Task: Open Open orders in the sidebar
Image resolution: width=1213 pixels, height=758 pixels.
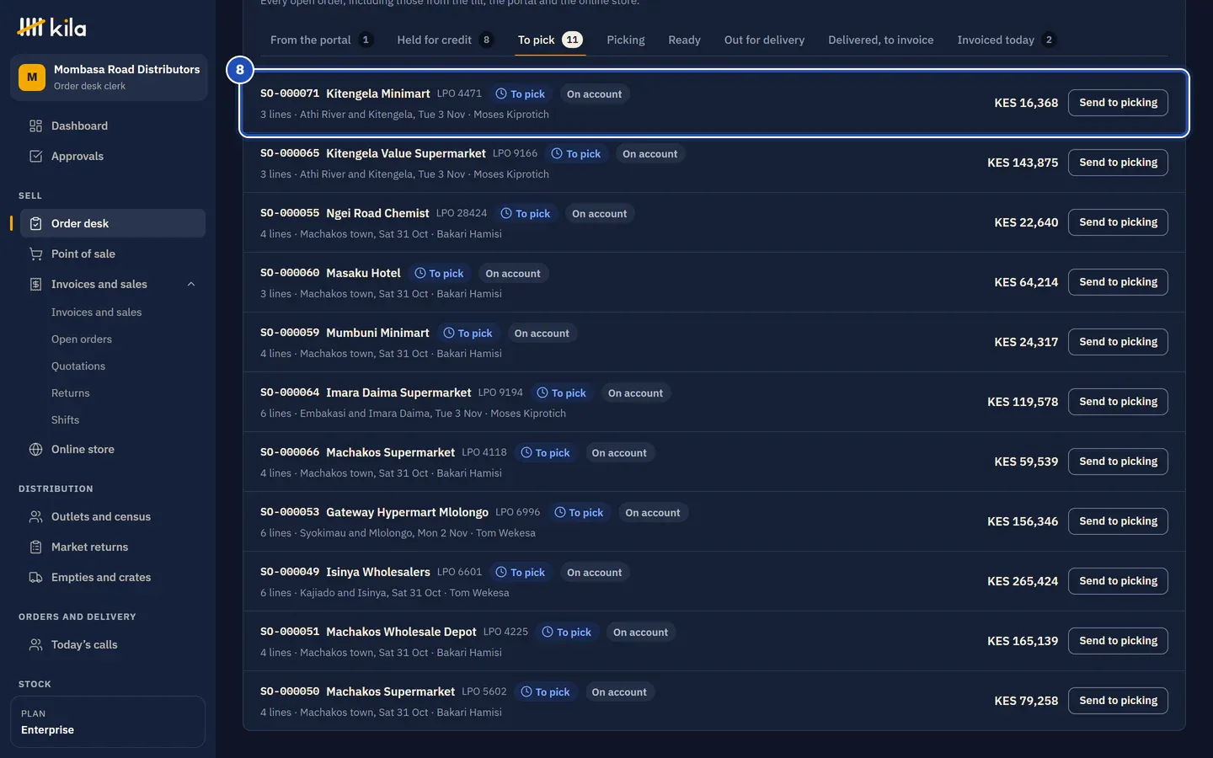Action: coord(82,339)
